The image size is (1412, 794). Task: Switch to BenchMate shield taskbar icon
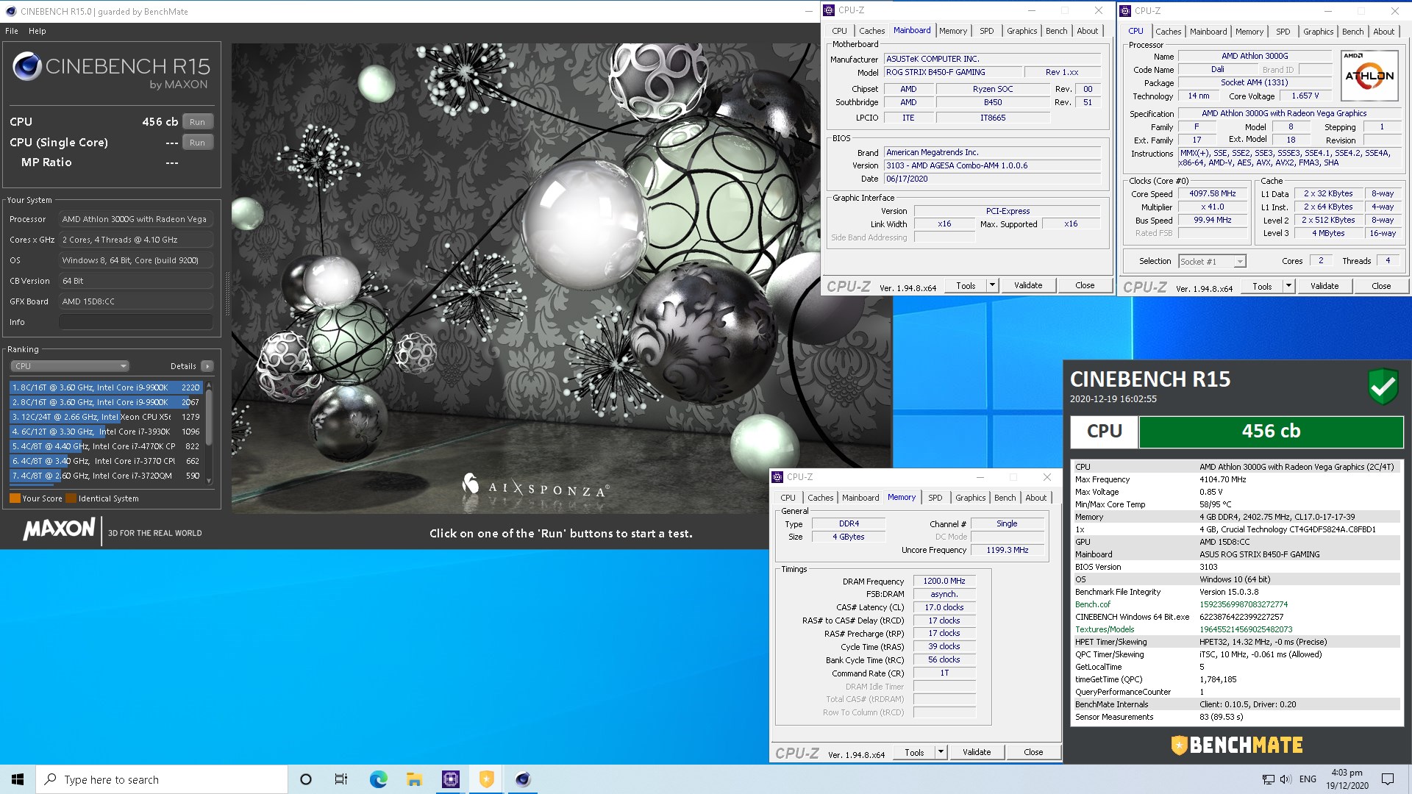486,779
